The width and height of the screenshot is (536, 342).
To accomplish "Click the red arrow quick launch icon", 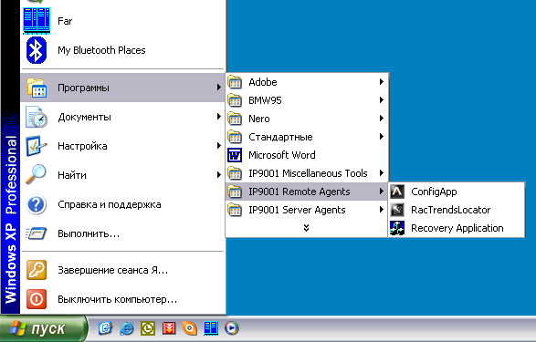I will tap(169, 328).
